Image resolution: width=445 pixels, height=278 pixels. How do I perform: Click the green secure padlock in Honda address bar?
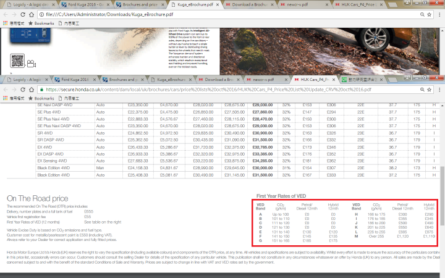click(41, 90)
